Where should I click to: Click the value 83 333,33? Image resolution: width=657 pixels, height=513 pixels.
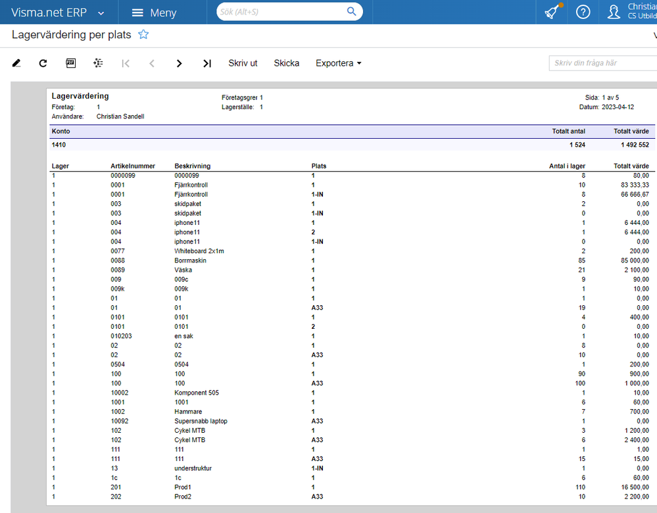[x=635, y=185]
